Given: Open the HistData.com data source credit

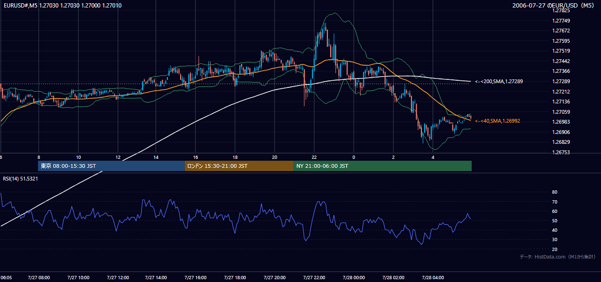Looking at the screenshot, I should point(557,257).
